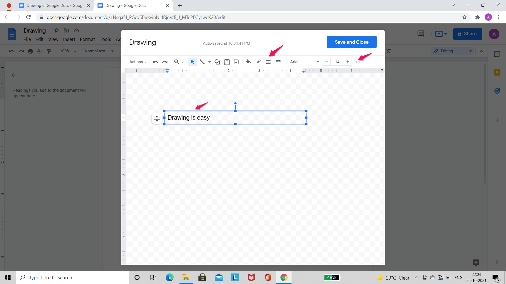Toggle the redo action

click(x=165, y=62)
